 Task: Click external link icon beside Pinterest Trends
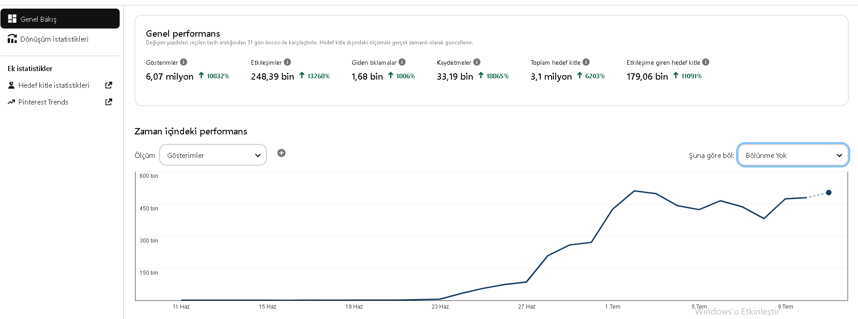(109, 102)
